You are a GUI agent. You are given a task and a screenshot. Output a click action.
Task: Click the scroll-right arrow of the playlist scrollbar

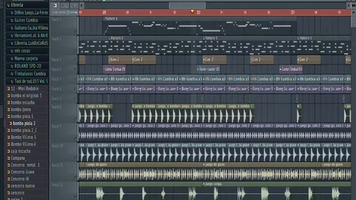pyautogui.click(x=348, y=6)
